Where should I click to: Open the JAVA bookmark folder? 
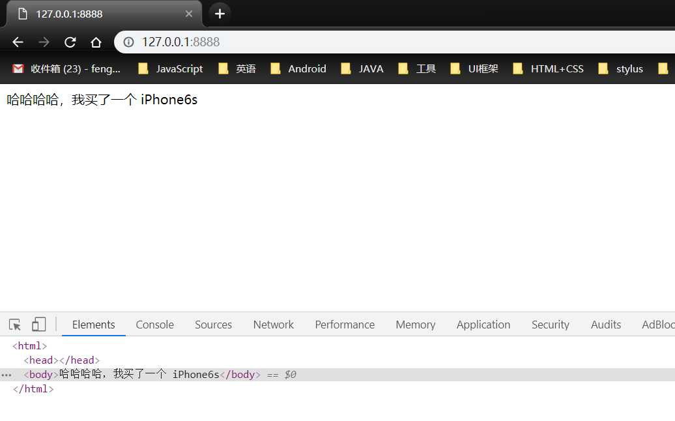pyautogui.click(x=362, y=69)
